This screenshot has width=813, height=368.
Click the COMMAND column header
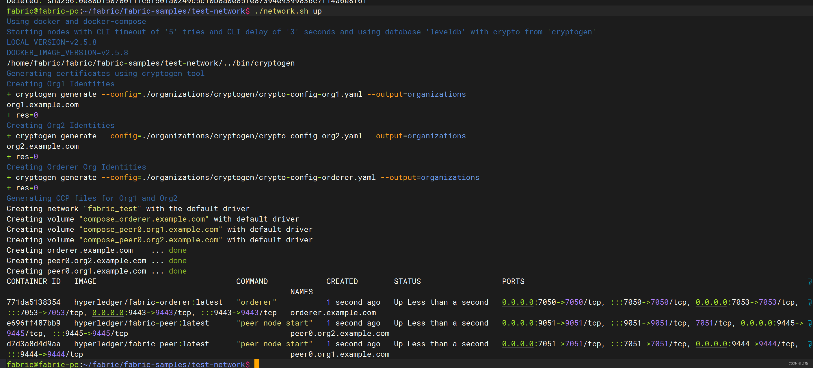coord(252,282)
